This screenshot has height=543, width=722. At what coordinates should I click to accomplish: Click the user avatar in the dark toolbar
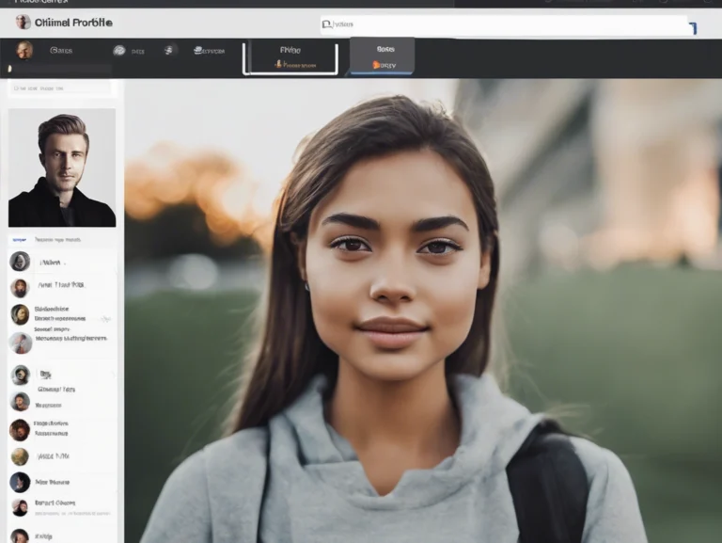point(24,50)
